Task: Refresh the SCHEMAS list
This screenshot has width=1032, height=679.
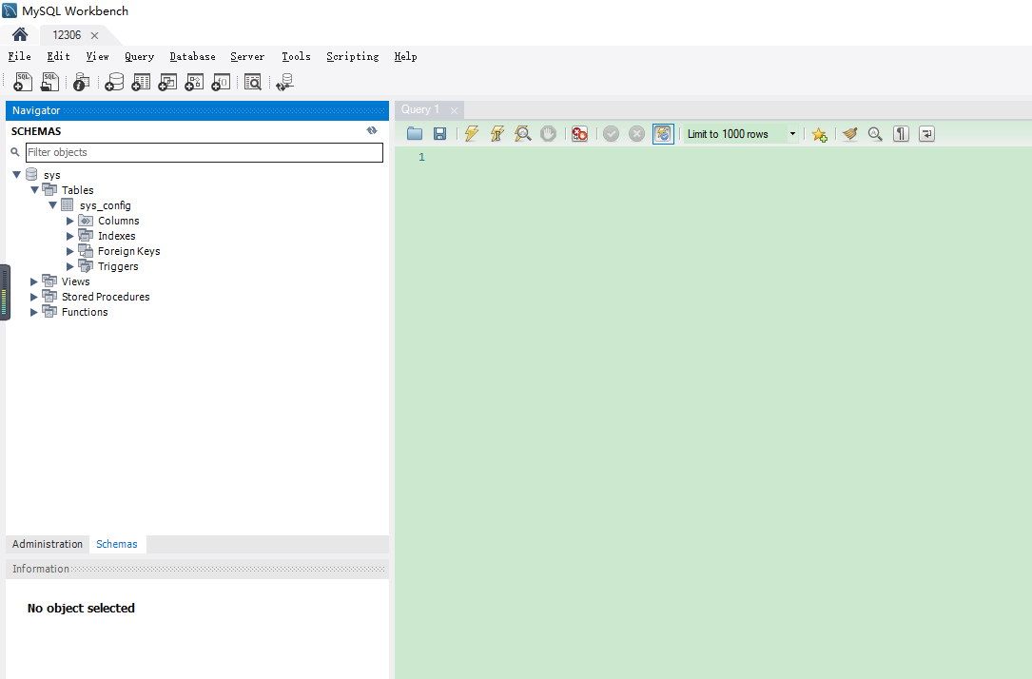Action: (372, 131)
